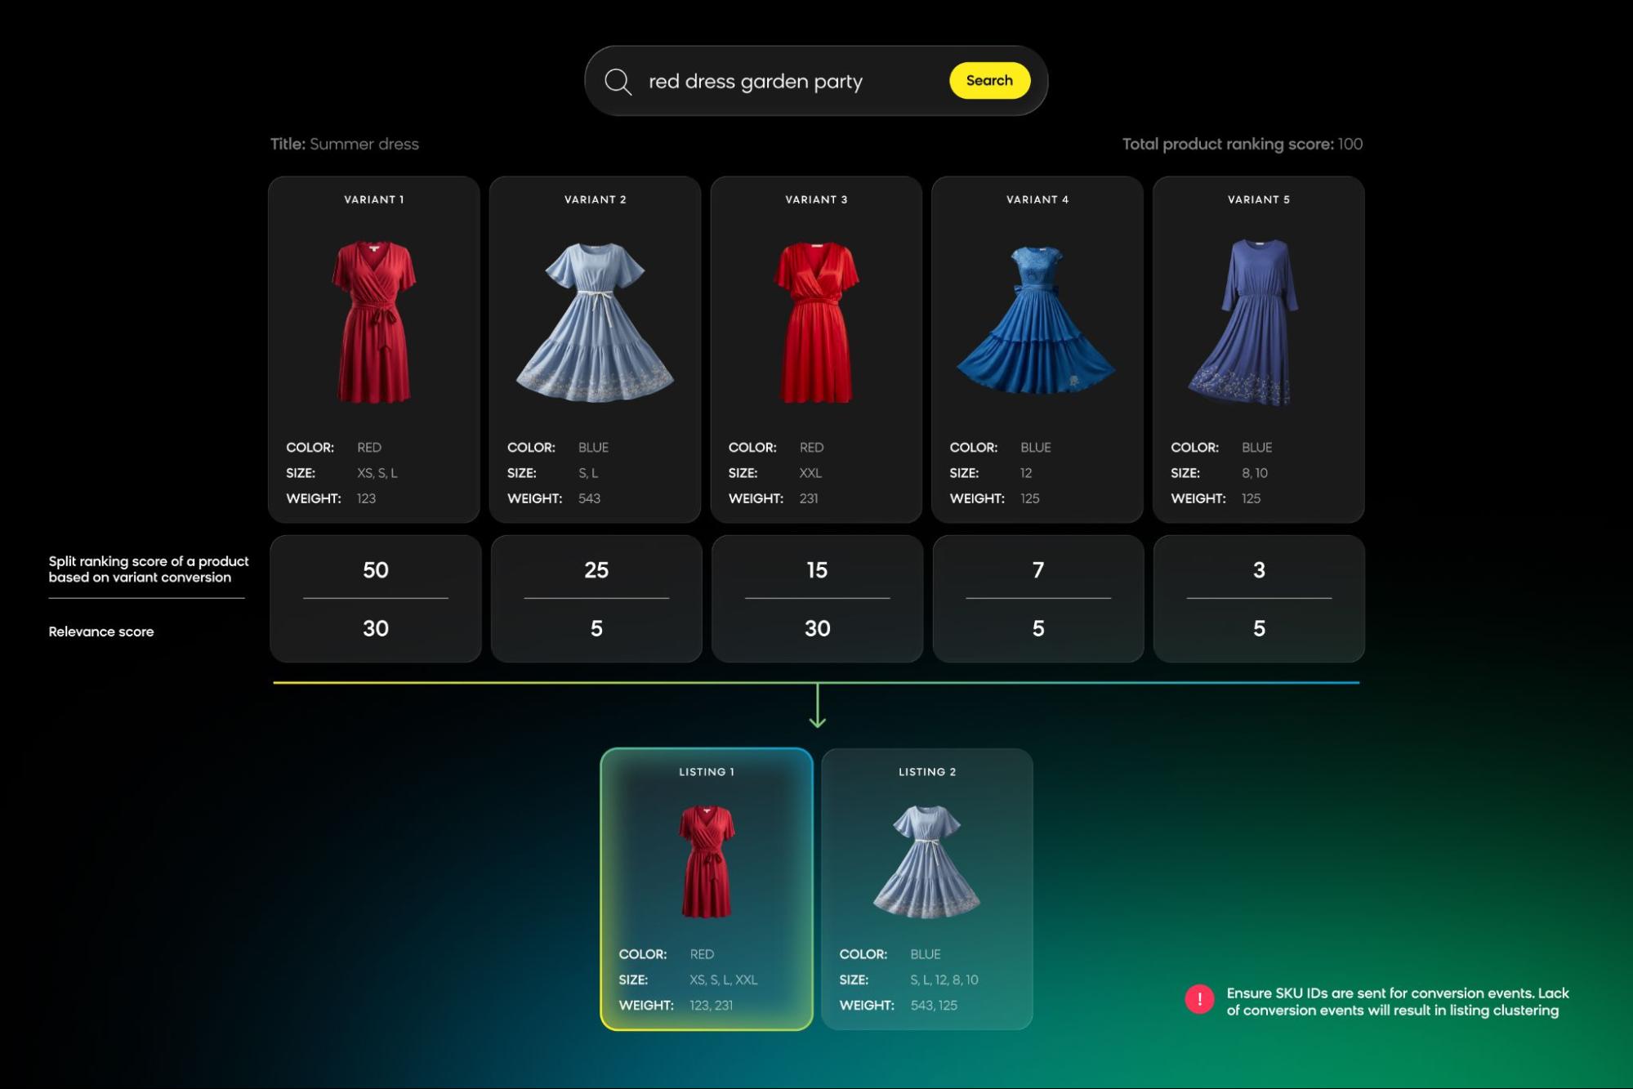Image resolution: width=1633 pixels, height=1089 pixels.
Task: Open the Listing 1 red dress thumbnail
Action: tap(707, 861)
